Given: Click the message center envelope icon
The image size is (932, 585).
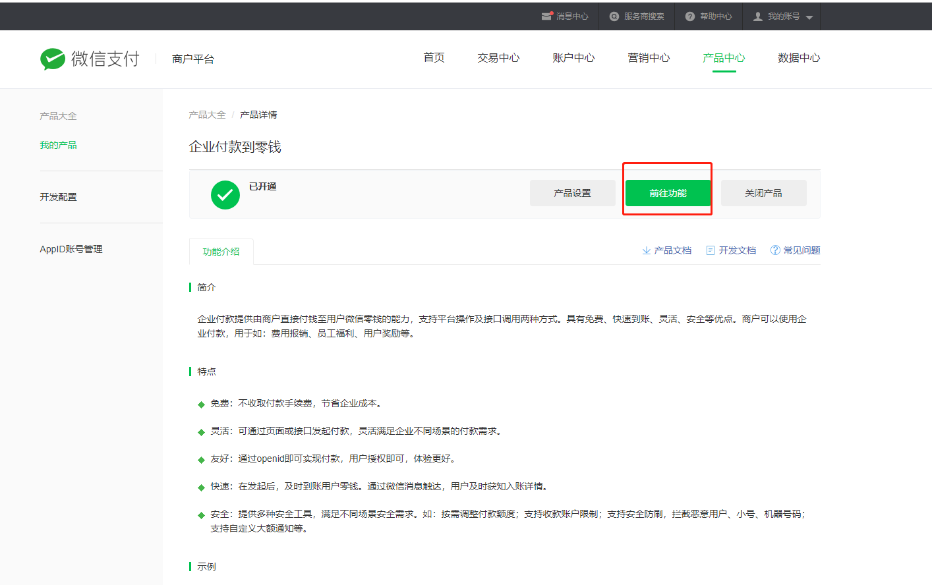Looking at the screenshot, I should click(547, 16).
